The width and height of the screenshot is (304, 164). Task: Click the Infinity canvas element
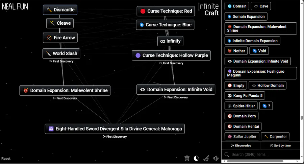(x=171, y=41)
